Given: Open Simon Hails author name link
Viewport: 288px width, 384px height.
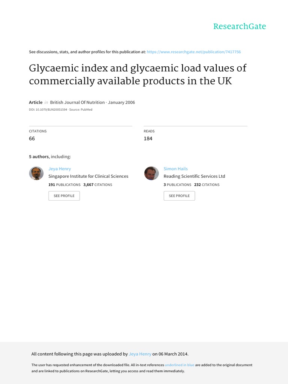Looking at the screenshot, I should click(175, 169).
